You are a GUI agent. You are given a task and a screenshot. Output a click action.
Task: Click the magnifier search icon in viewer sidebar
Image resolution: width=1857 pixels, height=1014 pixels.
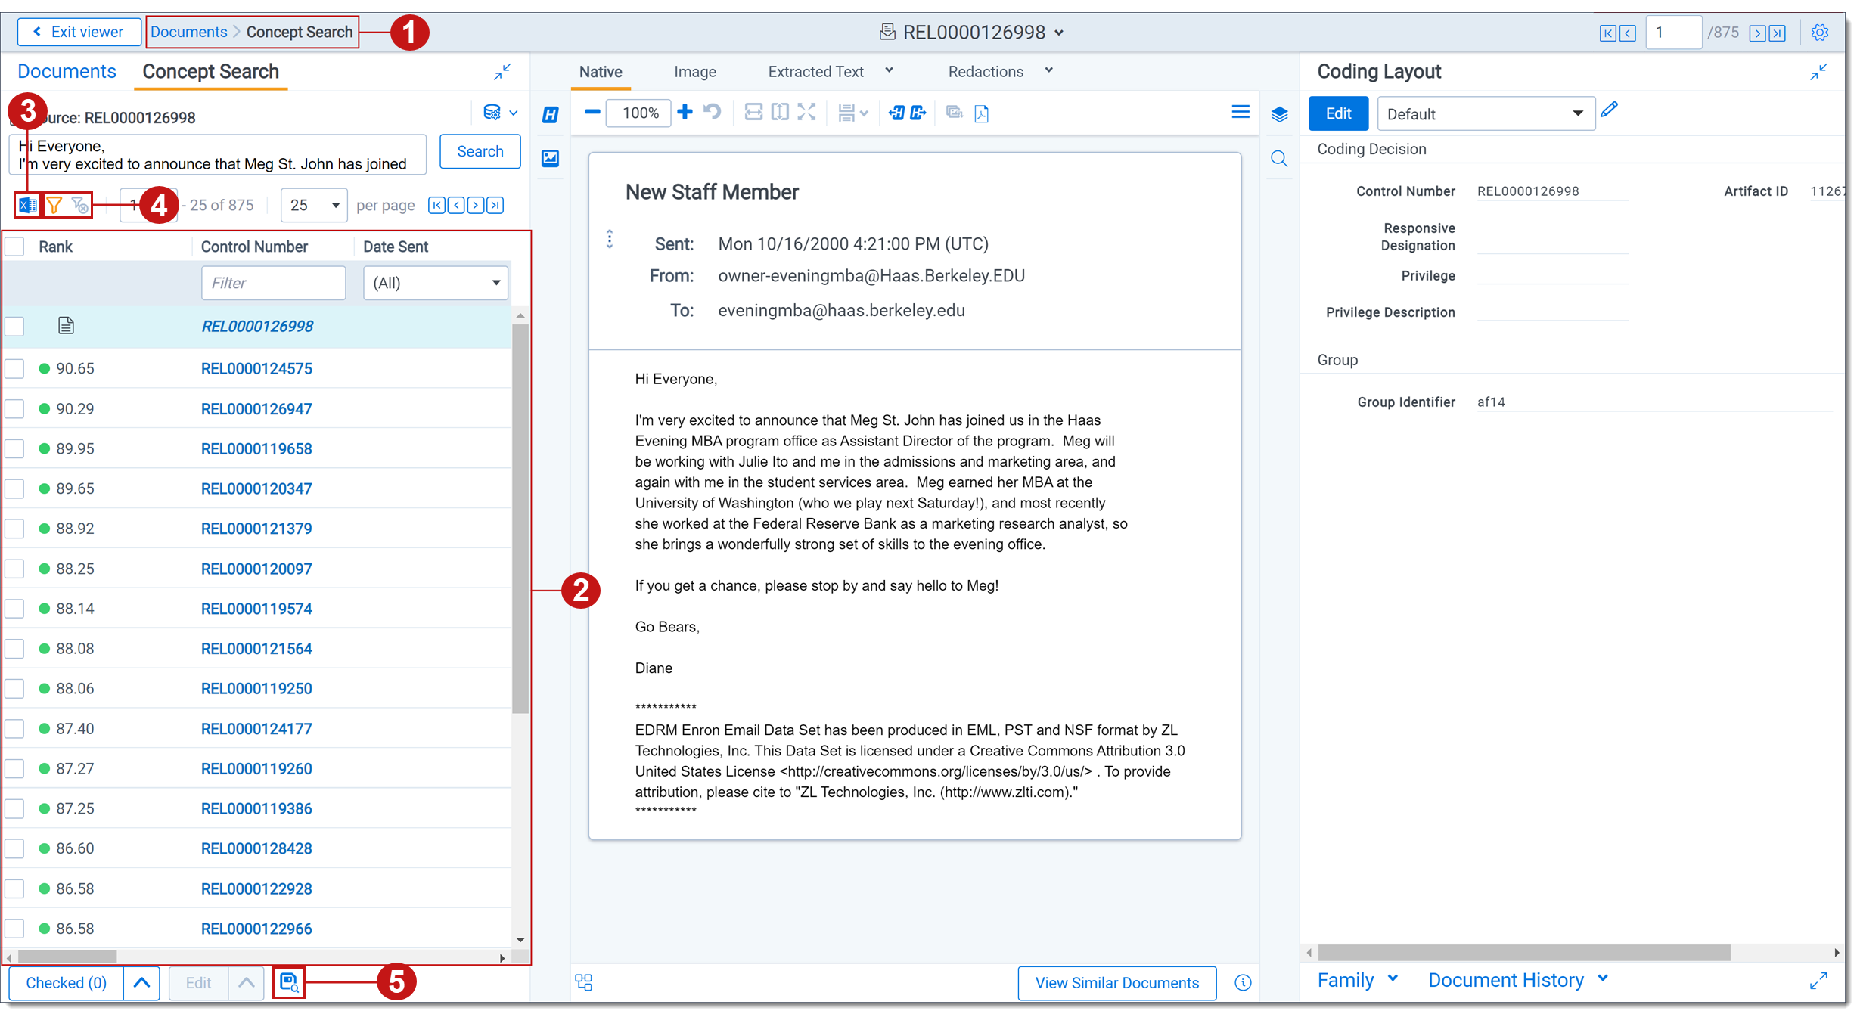click(x=1279, y=159)
